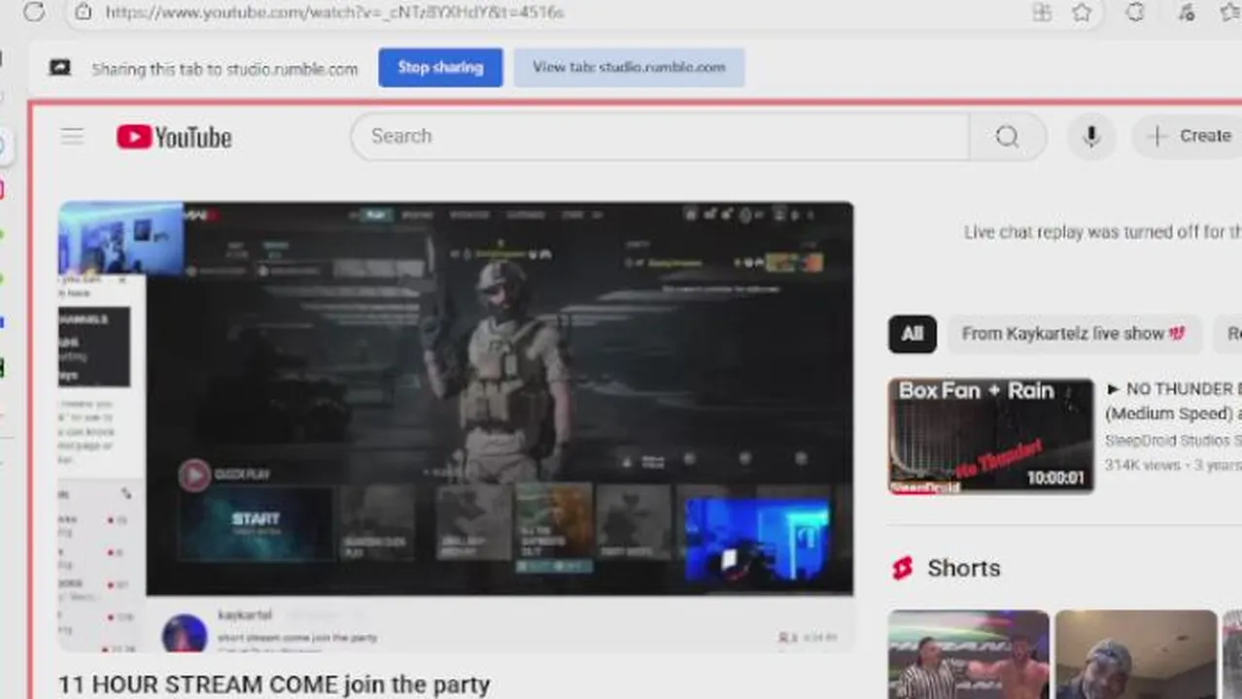Click the Shorts section logo icon

pos(903,569)
